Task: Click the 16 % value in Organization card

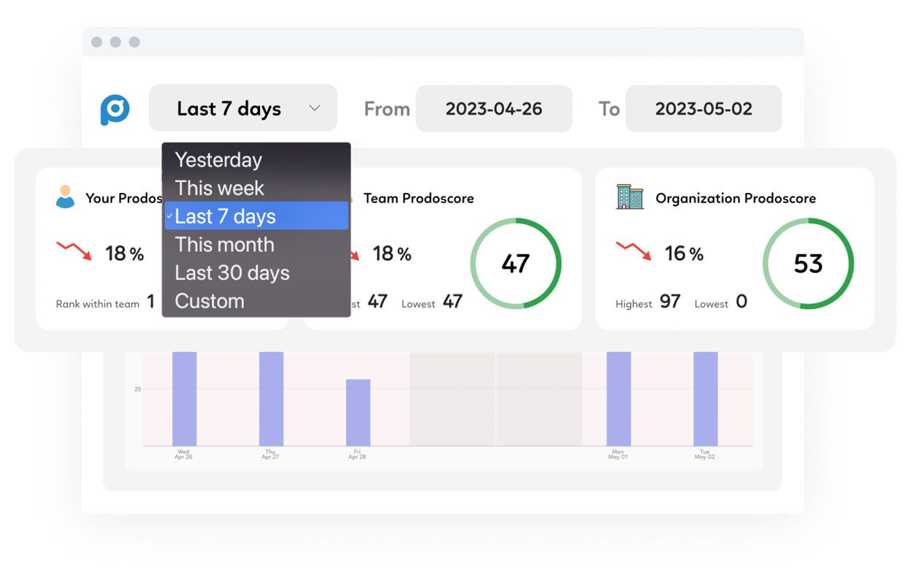Action: [684, 253]
